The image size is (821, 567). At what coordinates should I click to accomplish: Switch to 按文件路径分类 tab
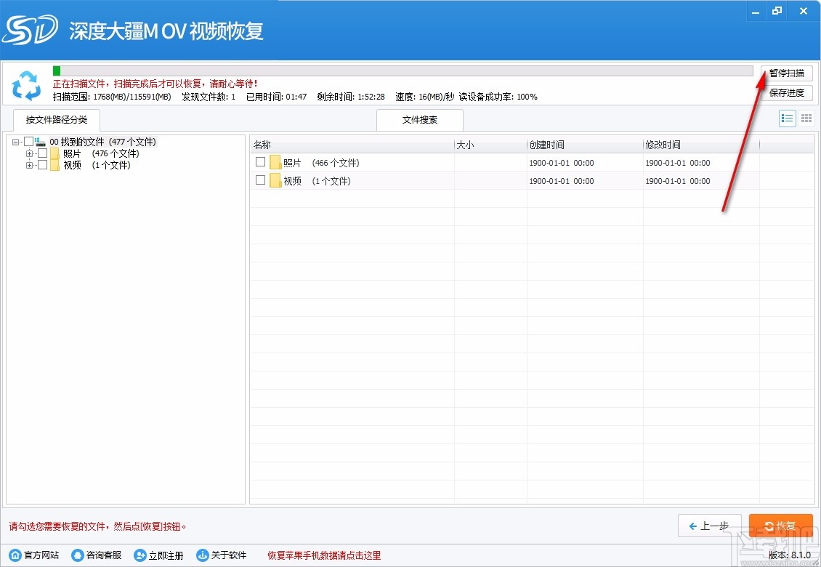click(57, 120)
